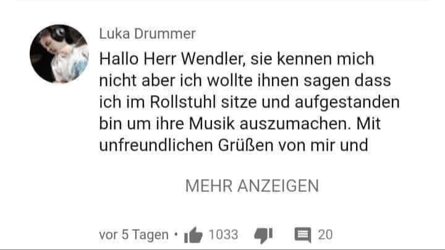The height and width of the screenshot is (250, 445).
Task: Open Luka Drummer's profile picture
Action: tap(59, 54)
